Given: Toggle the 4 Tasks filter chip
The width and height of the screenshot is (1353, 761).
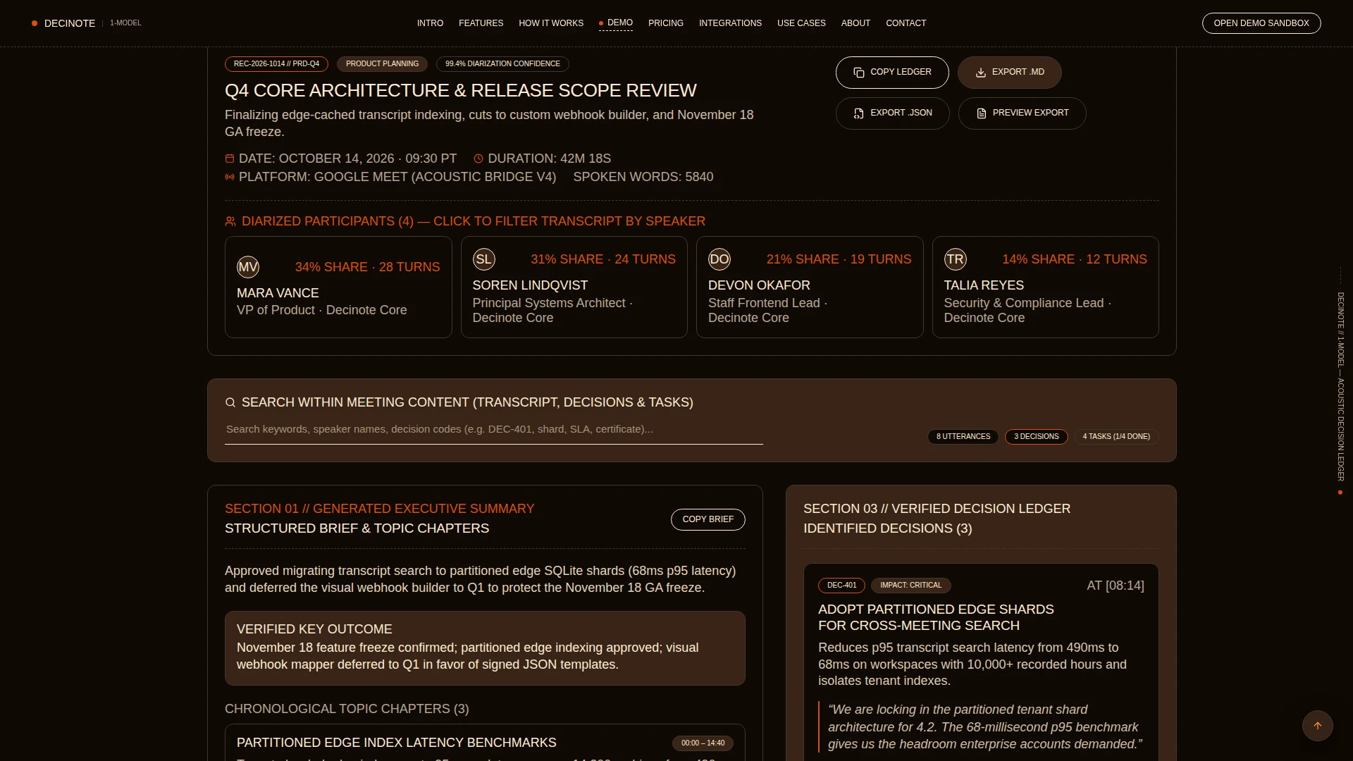Looking at the screenshot, I should point(1116,437).
